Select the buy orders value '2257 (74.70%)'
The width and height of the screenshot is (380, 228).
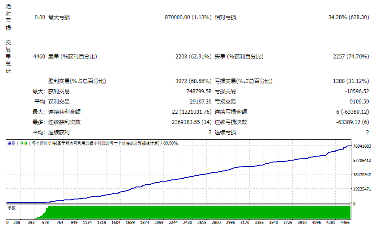(x=351, y=57)
